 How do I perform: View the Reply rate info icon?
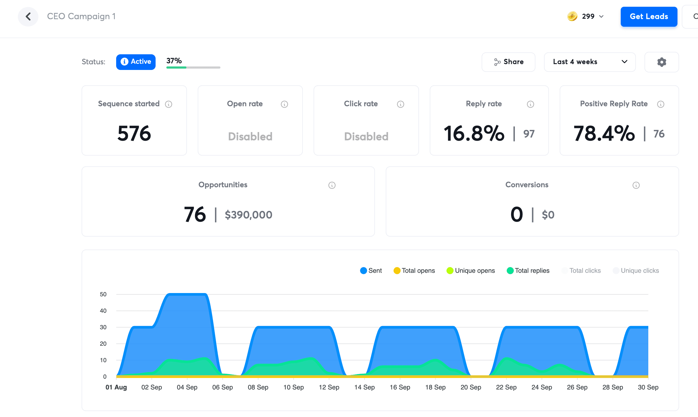tap(531, 104)
